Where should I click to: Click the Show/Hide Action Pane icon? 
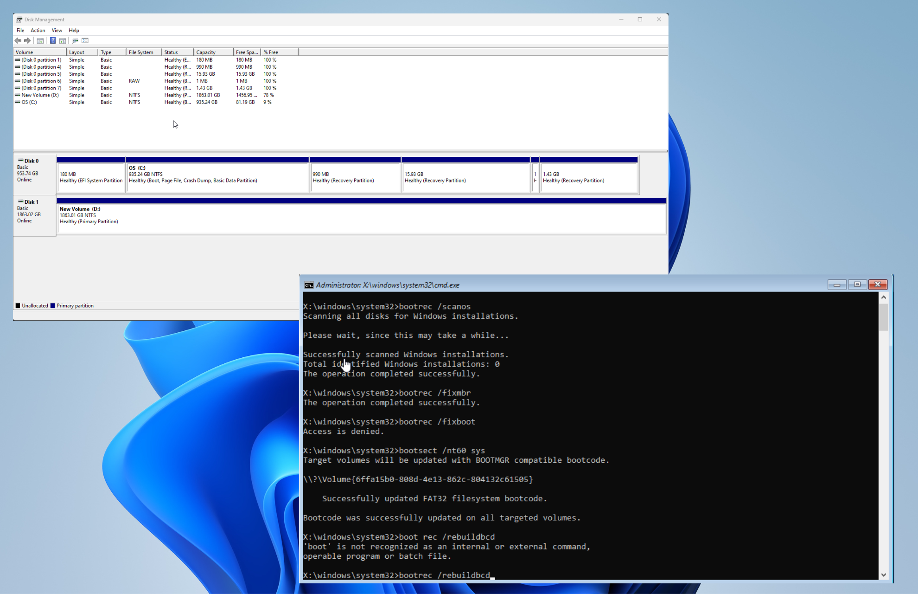point(63,41)
